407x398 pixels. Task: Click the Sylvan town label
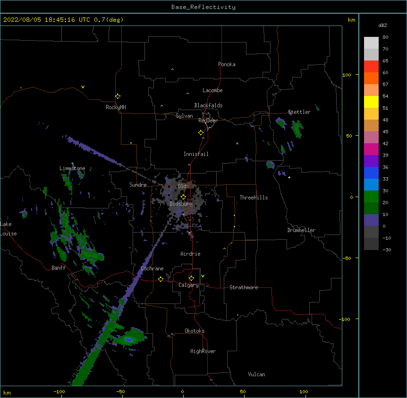pyautogui.click(x=184, y=116)
